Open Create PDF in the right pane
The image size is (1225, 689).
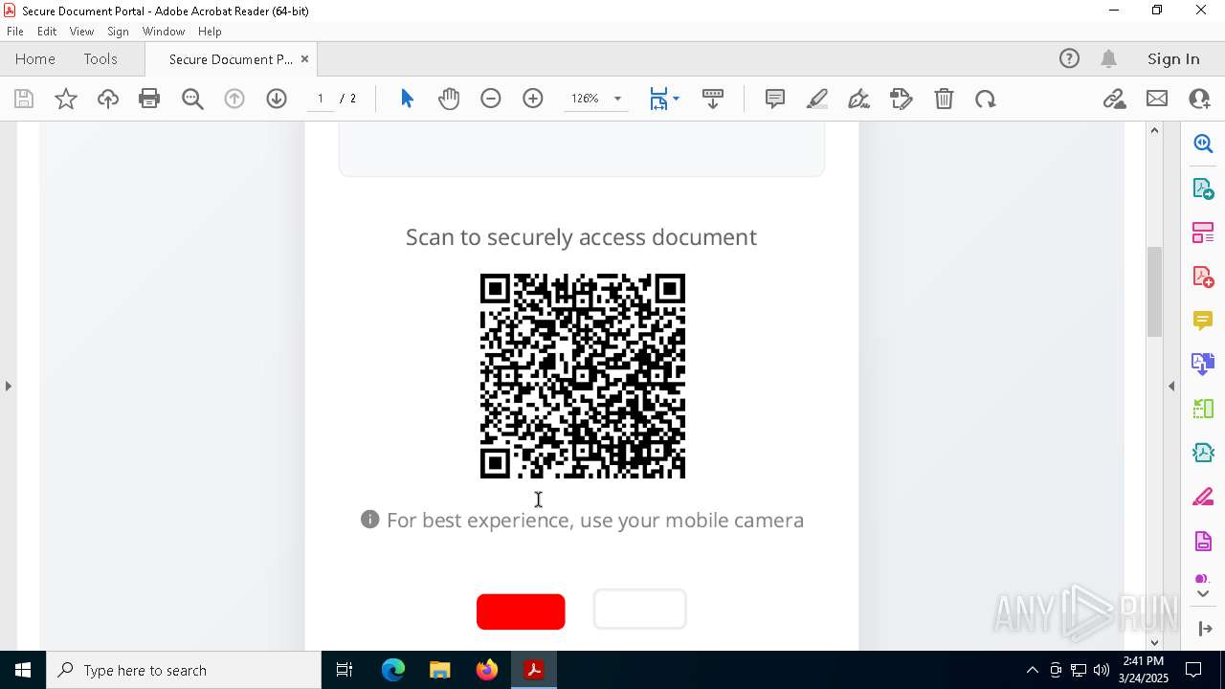(1203, 277)
